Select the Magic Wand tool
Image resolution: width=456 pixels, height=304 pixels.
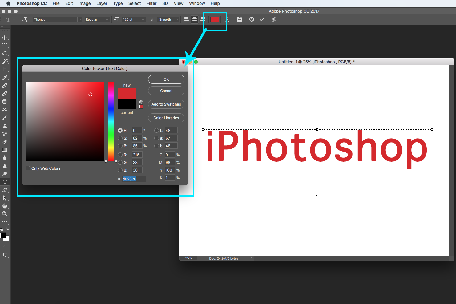(x=5, y=62)
